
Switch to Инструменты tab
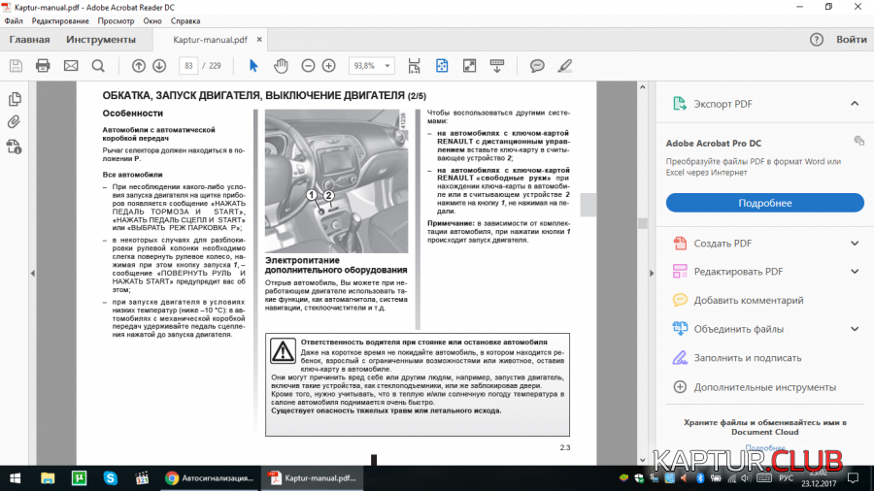pyautogui.click(x=101, y=40)
